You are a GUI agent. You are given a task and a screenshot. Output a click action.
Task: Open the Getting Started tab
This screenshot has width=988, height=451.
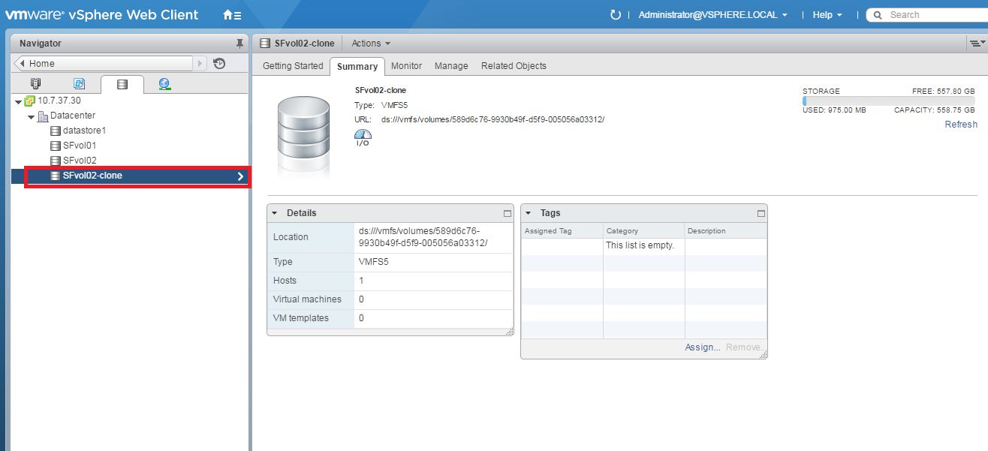(293, 66)
